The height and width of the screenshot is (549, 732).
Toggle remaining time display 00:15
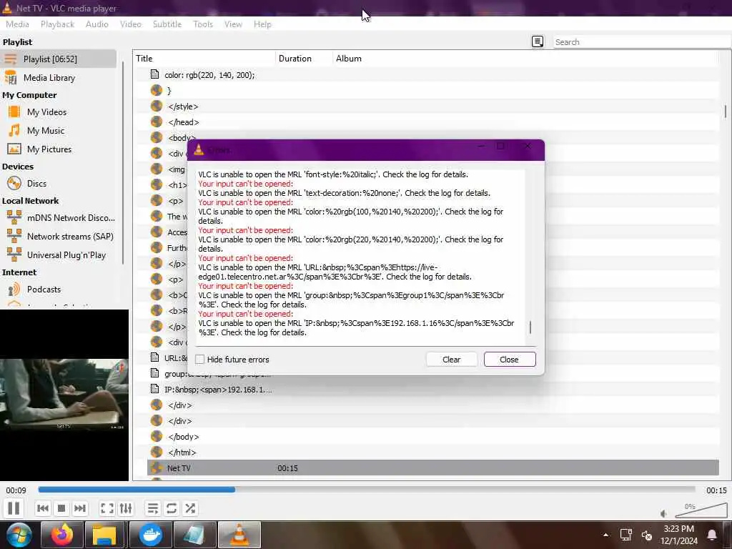pyautogui.click(x=716, y=490)
